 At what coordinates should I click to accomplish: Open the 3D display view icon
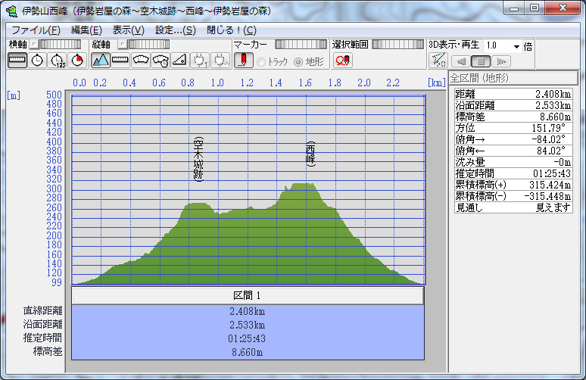(438, 60)
